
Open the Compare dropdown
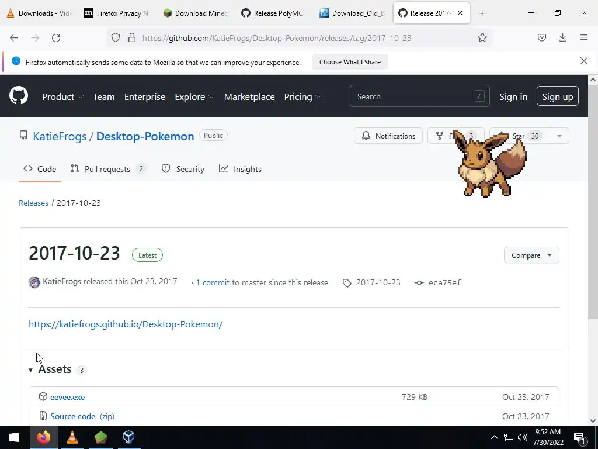pos(531,255)
